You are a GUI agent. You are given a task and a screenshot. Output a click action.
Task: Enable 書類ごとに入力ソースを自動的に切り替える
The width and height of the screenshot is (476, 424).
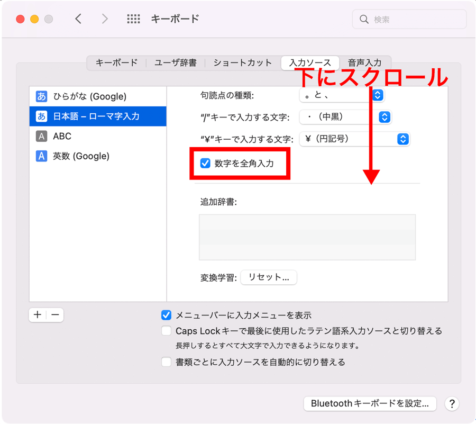coord(167,362)
